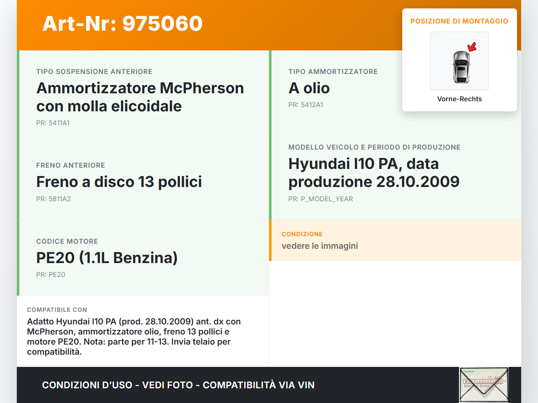Enable the Freno a disco 13 pollici option
The image size is (538, 403).
[119, 182]
